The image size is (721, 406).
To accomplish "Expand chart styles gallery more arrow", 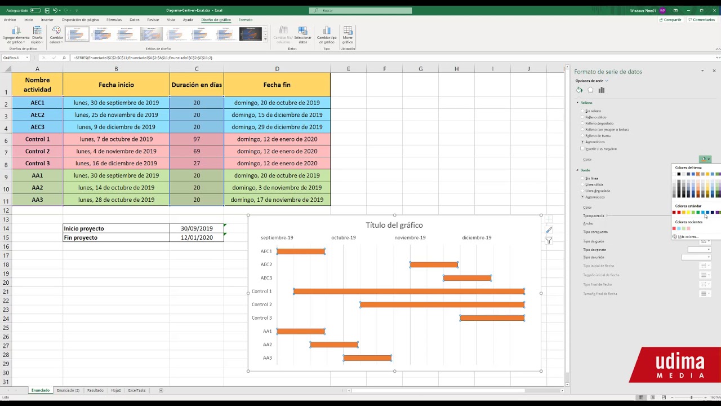I will click(265, 39).
